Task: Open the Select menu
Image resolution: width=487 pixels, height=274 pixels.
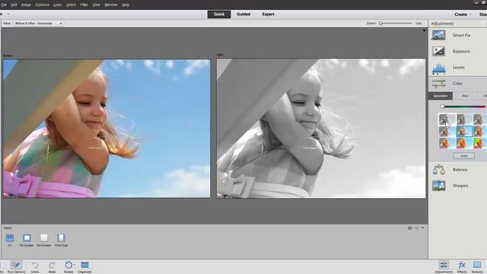Action: [x=71, y=5]
